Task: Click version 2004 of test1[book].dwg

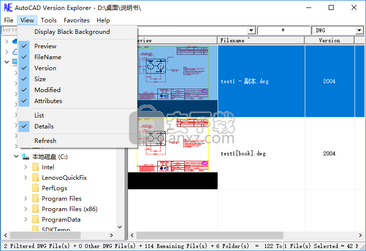Action: tap(329, 153)
